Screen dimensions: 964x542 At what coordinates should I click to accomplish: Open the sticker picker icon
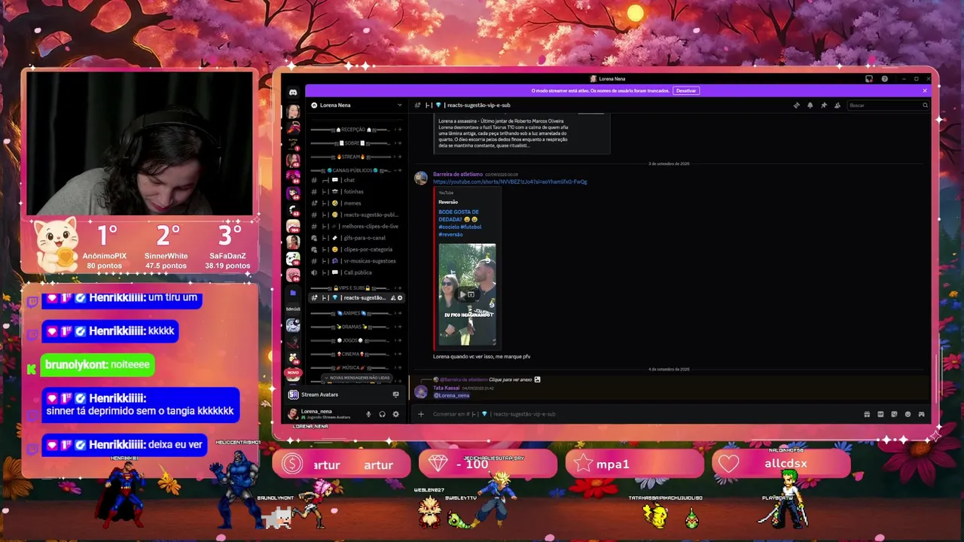point(894,414)
